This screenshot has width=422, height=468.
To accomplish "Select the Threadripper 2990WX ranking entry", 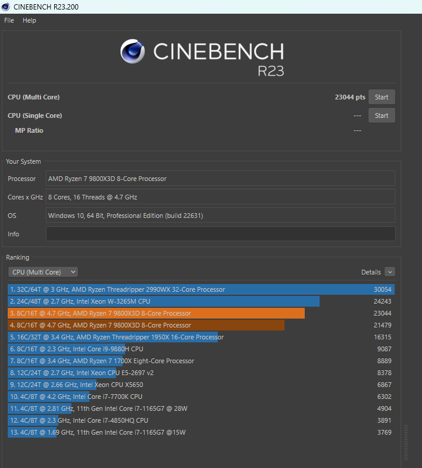I will tap(201, 289).
